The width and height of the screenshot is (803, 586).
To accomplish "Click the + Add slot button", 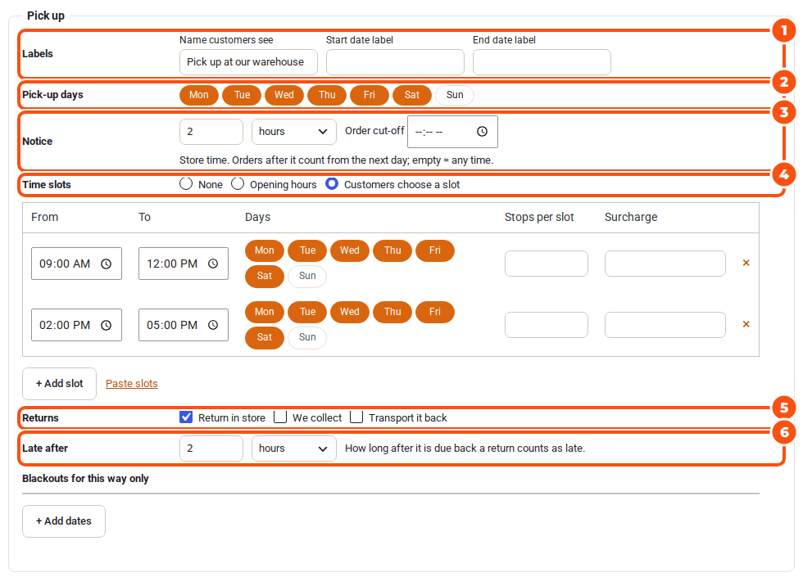I will (x=59, y=384).
